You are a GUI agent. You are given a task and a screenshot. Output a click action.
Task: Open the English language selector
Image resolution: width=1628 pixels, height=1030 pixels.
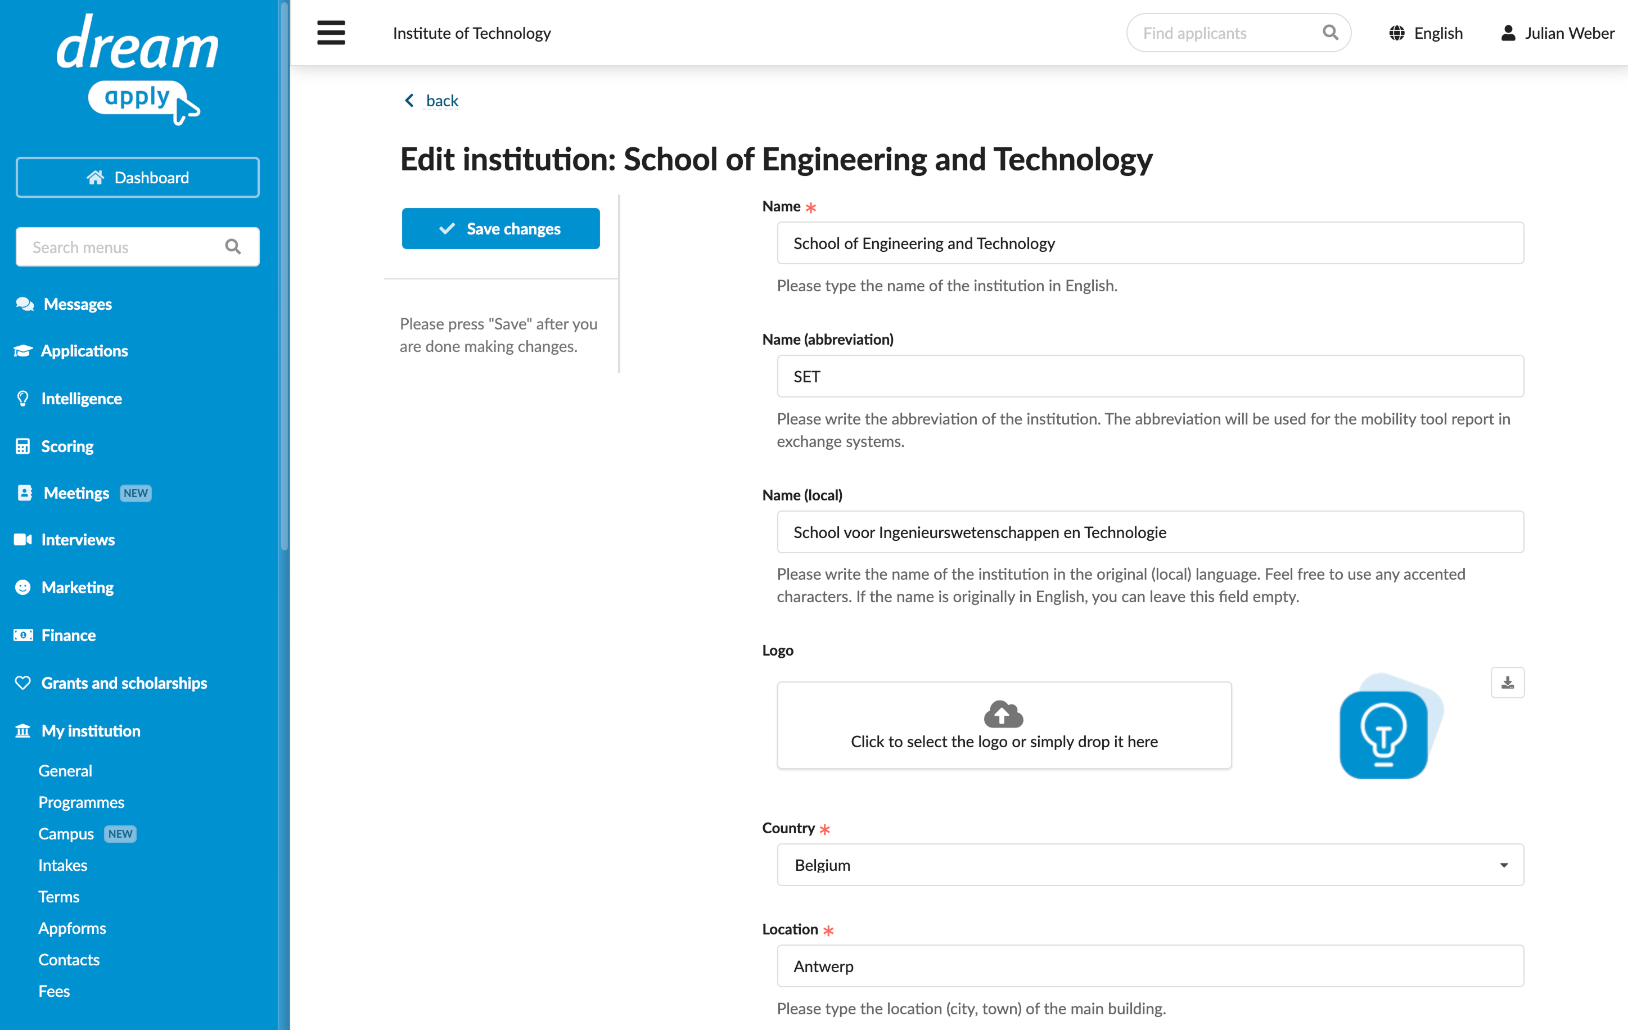coord(1425,33)
